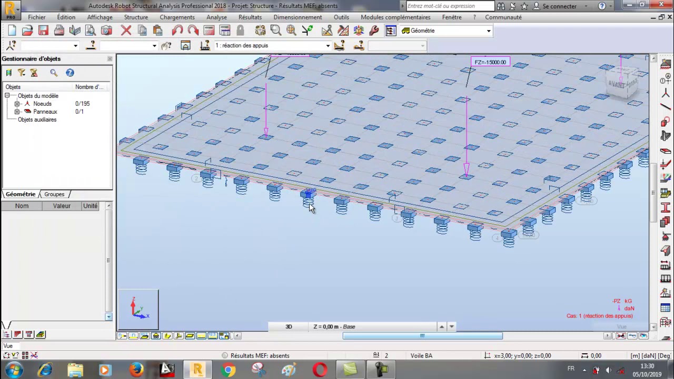Image resolution: width=674 pixels, height=379 pixels.
Task: Switch to the Groupes tab
Action: click(54, 194)
